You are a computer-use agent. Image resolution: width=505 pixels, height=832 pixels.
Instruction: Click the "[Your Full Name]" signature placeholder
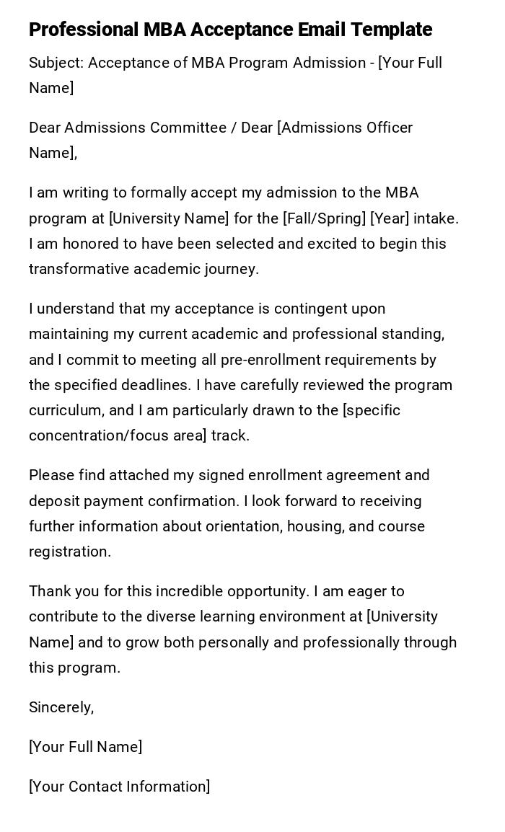pyautogui.click(x=85, y=747)
